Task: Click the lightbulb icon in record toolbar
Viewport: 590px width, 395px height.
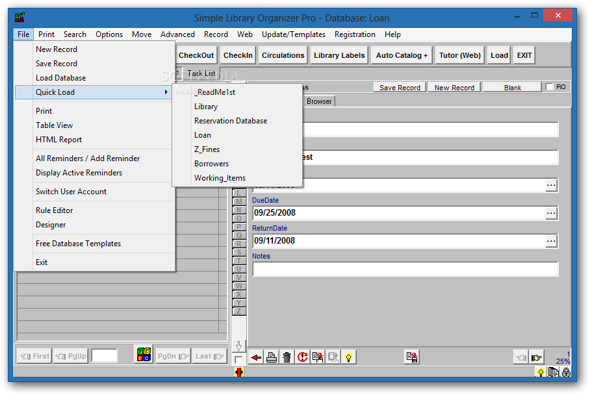Action: 349,357
